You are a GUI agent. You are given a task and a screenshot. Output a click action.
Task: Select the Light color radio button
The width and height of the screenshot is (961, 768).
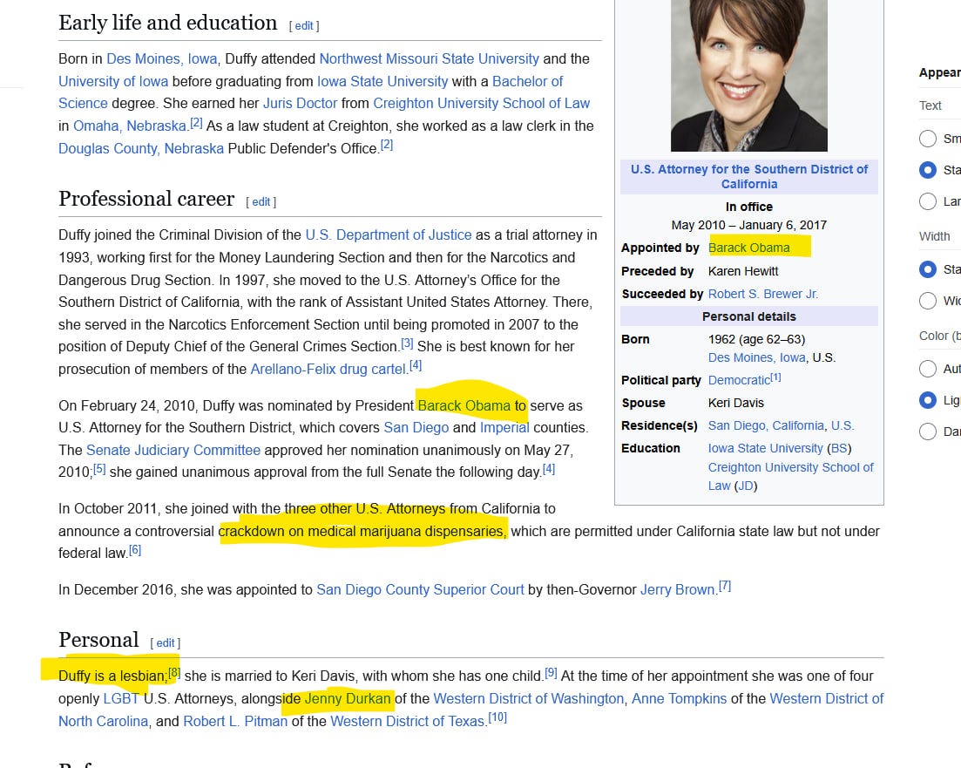click(927, 400)
